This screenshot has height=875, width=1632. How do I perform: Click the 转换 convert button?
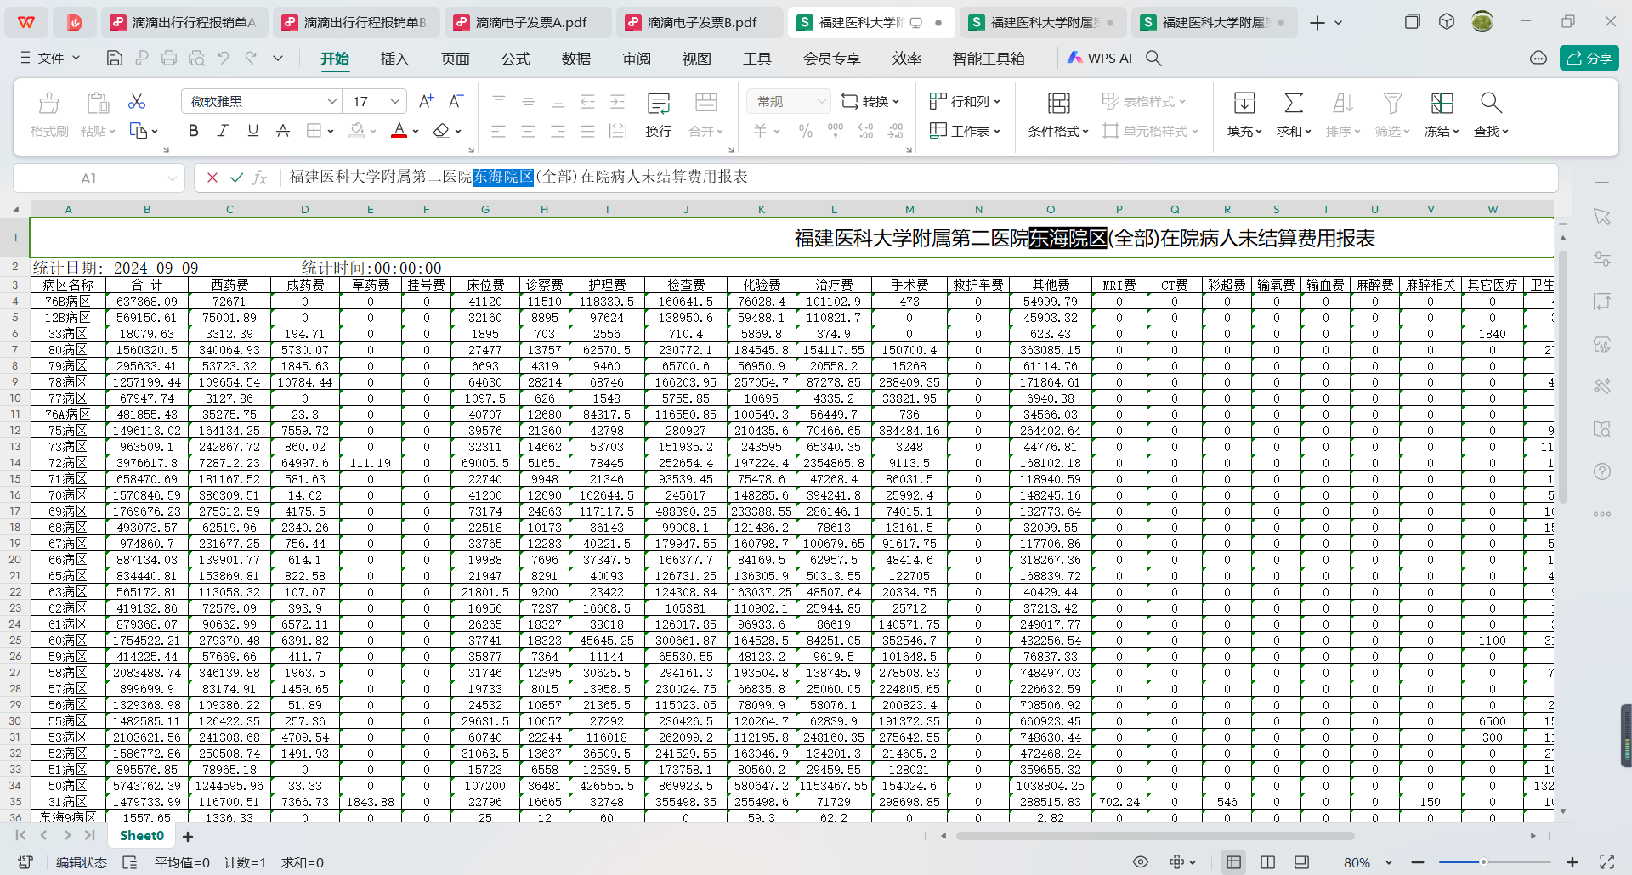coord(870,101)
